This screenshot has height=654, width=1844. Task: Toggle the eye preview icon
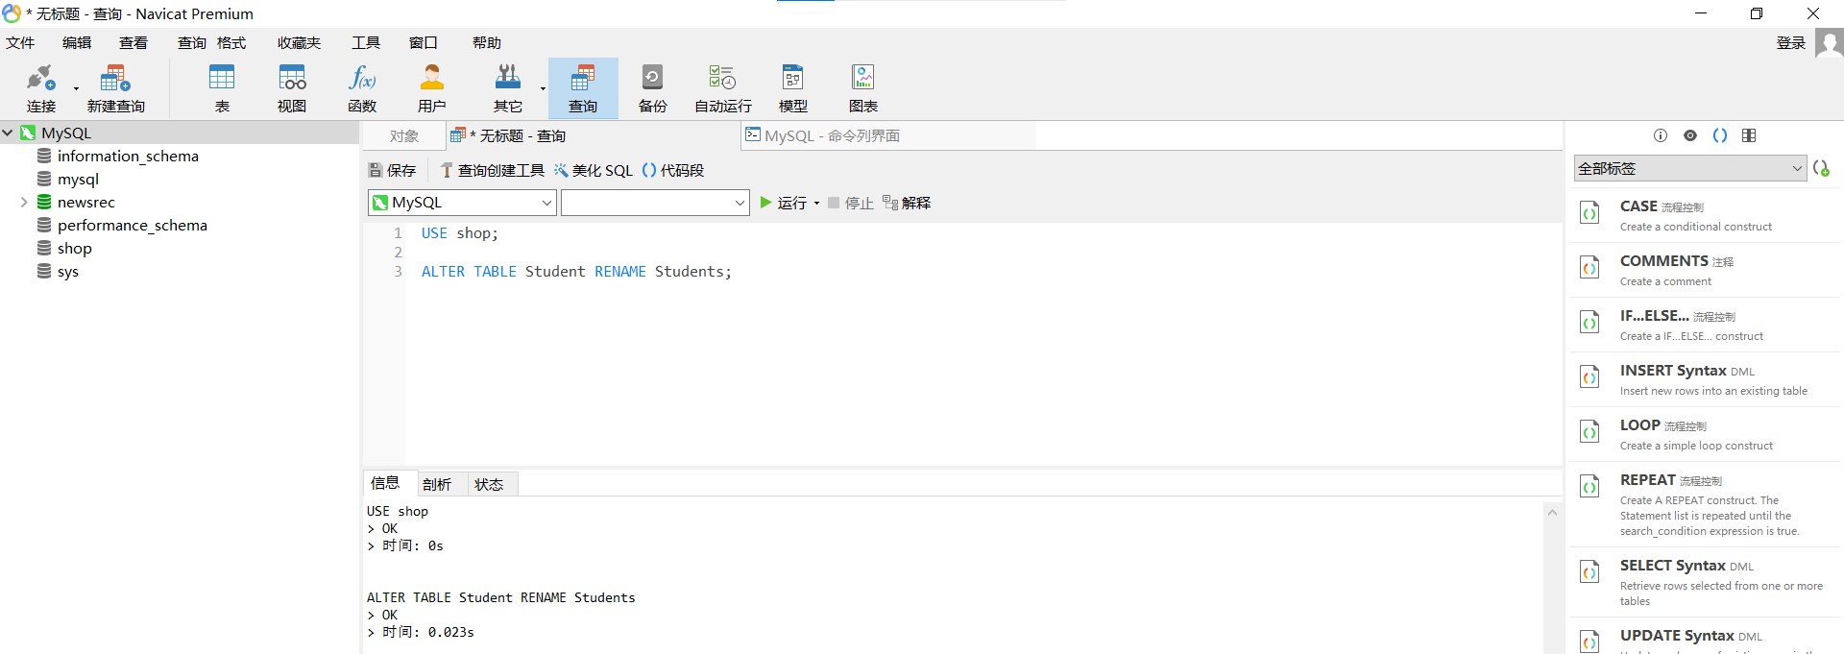[1690, 135]
